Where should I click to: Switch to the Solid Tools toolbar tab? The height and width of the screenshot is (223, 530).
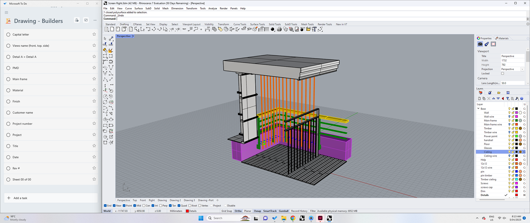click(x=275, y=24)
